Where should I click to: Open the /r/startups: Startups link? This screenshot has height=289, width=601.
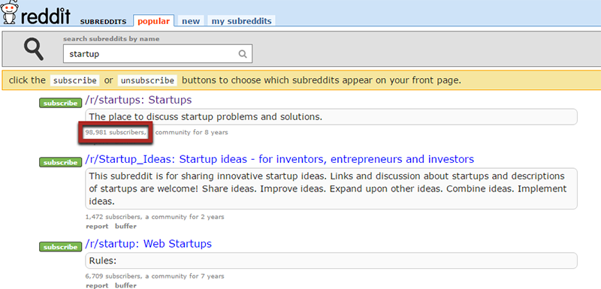pos(138,101)
